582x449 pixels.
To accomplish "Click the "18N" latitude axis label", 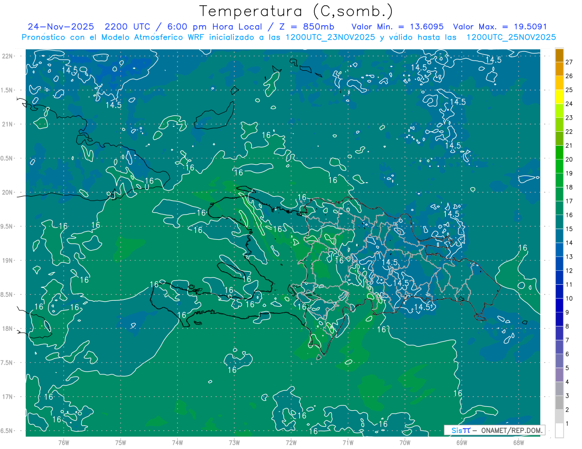I will [8, 328].
